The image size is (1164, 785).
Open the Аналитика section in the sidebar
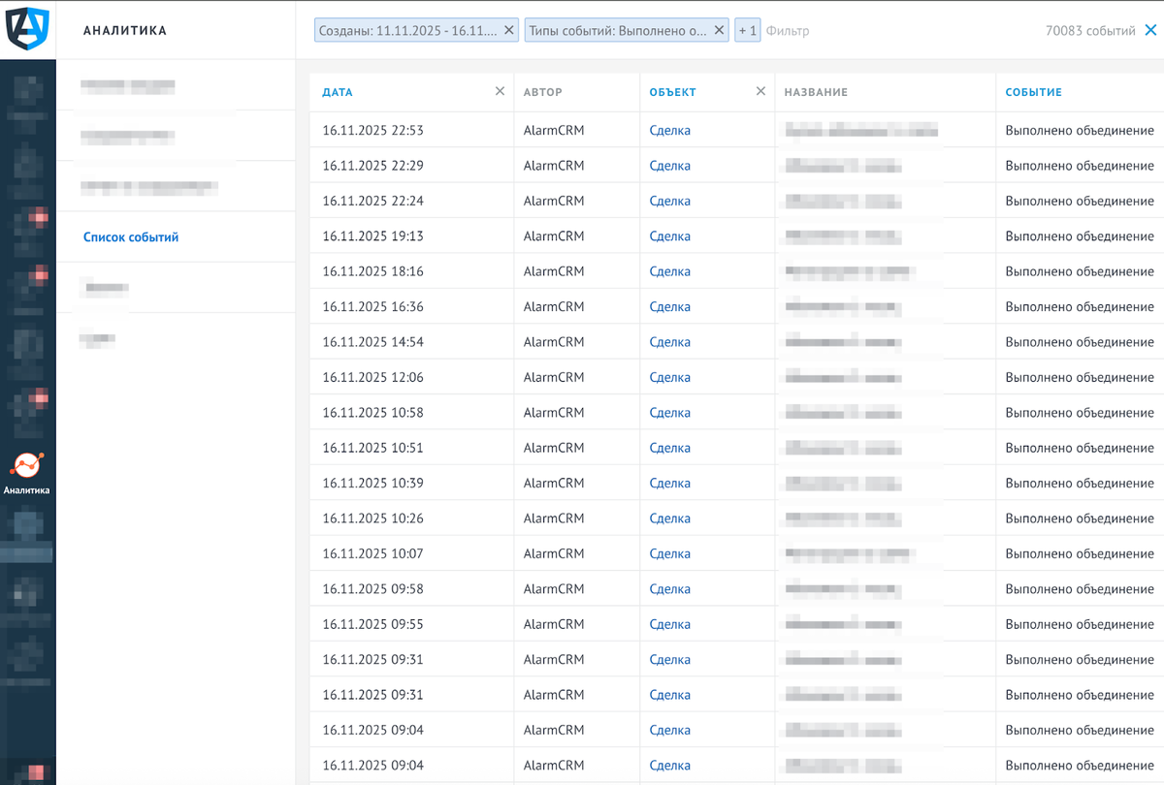click(x=27, y=473)
